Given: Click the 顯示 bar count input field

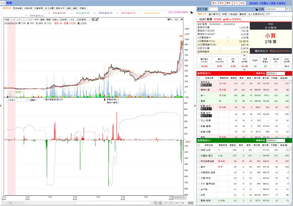Looking at the screenshot, I should pyautogui.click(x=177, y=19).
